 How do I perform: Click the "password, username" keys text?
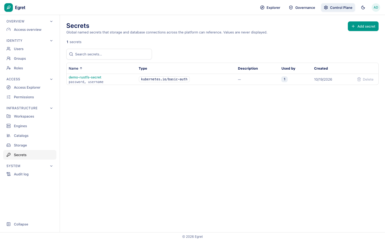pos(86,82)
